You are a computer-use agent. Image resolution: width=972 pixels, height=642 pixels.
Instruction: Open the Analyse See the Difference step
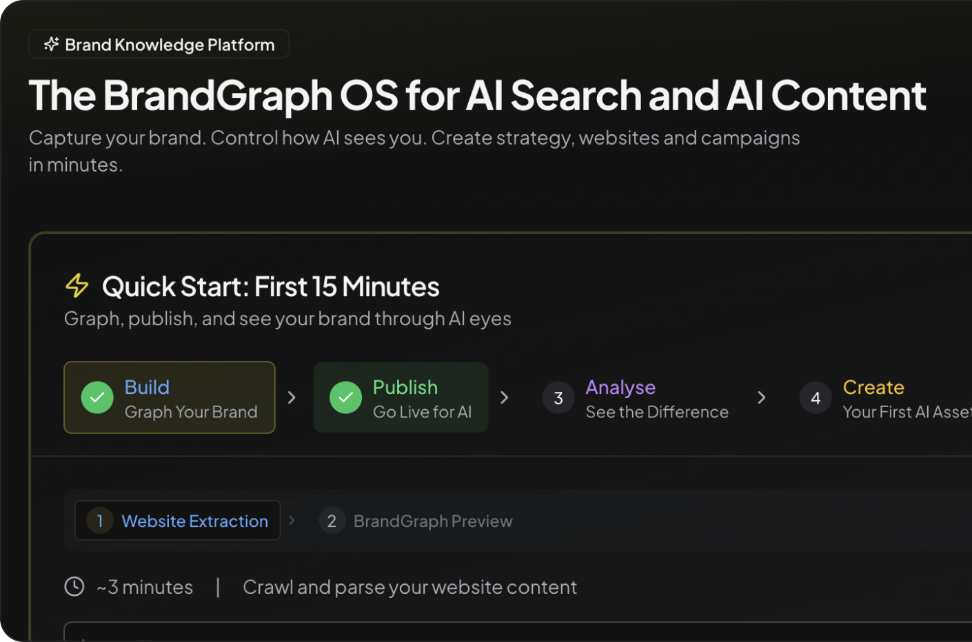pos(636,398)
